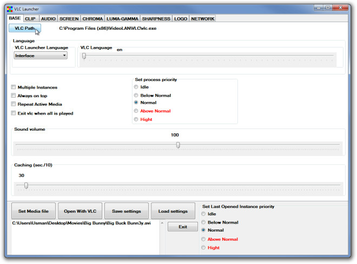Click Open With VLC button
Screen dimensions: 357x264
pos(80,211)
